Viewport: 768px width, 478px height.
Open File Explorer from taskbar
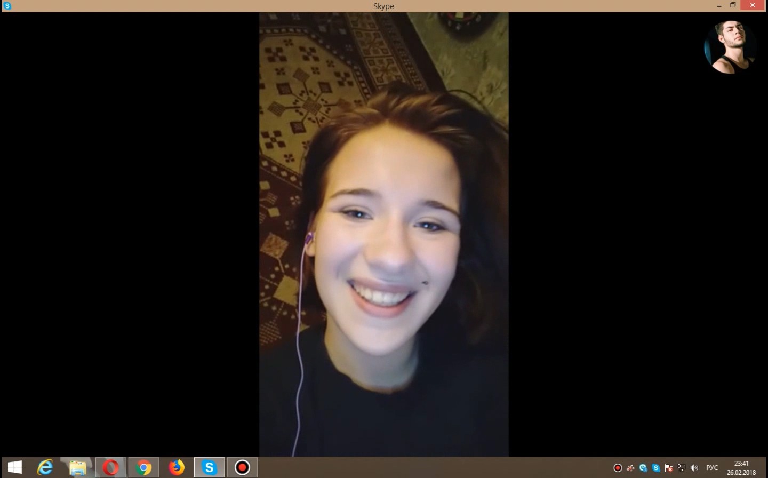pyautogui.click(x=78, y=468)
